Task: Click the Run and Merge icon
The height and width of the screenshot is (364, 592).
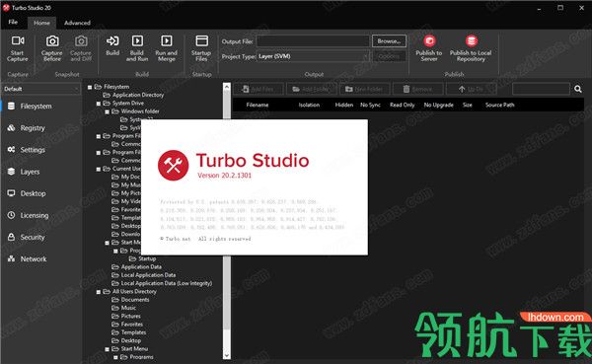Action: tap(167, 40)
